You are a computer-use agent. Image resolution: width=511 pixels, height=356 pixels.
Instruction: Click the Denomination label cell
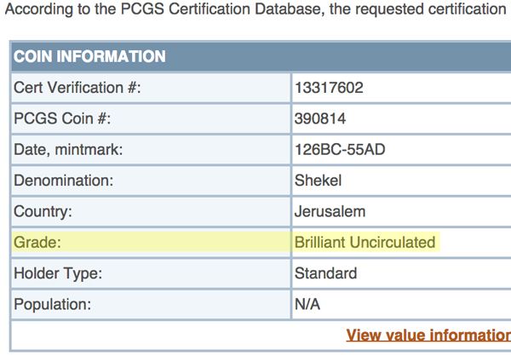[151, 181]
